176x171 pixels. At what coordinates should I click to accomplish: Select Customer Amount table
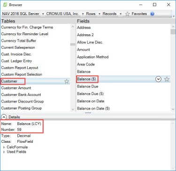(x=16, y=88)
